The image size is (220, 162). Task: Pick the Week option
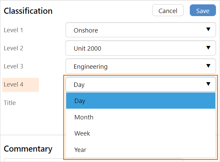point(140,133)
